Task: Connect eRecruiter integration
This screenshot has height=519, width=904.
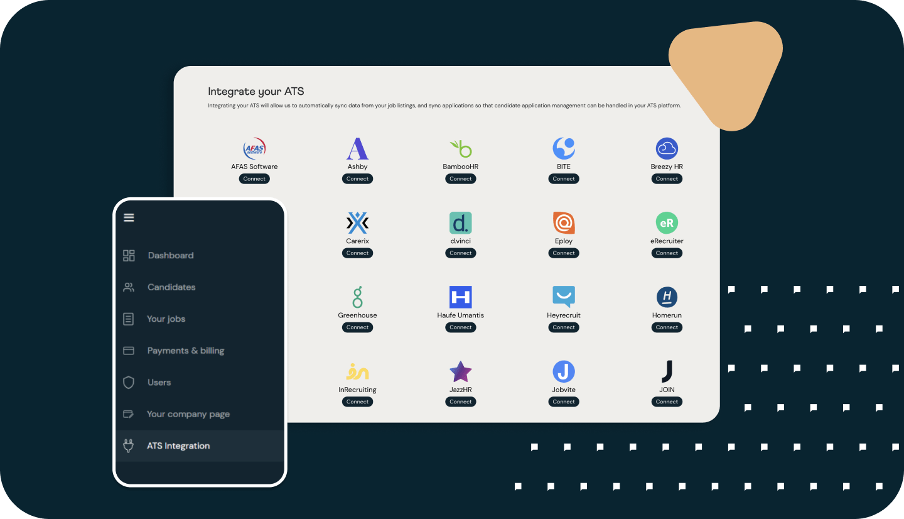Action: point(667,253)
